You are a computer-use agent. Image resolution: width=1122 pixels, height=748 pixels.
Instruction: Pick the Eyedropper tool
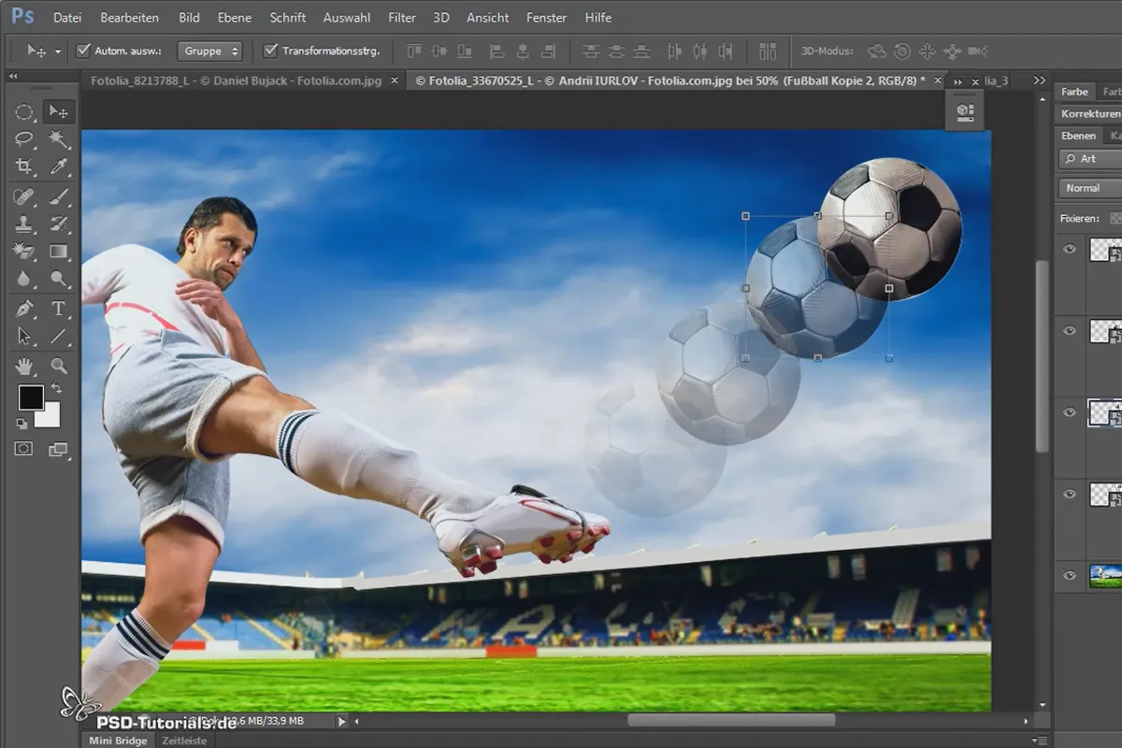coord(59,166)
